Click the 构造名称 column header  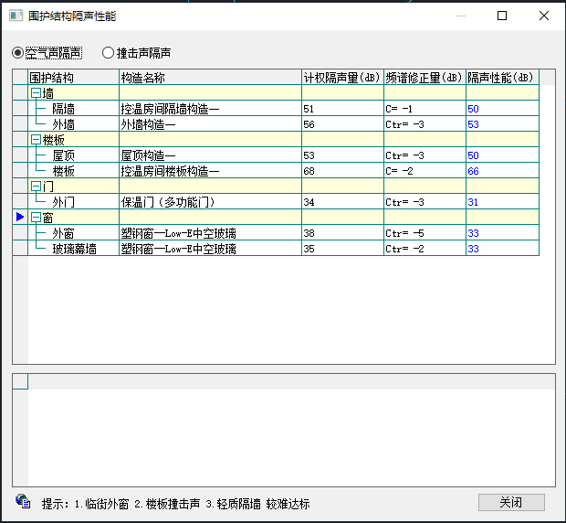(210, 78)
